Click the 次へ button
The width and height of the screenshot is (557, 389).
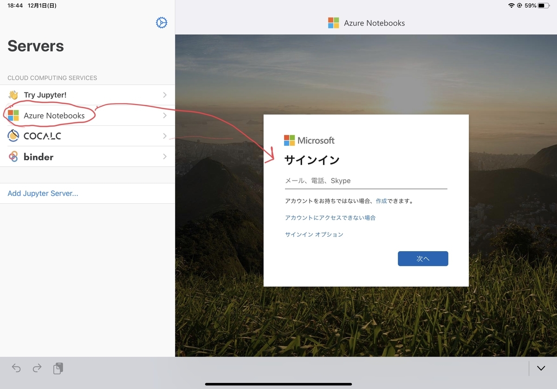pos(423,259)
